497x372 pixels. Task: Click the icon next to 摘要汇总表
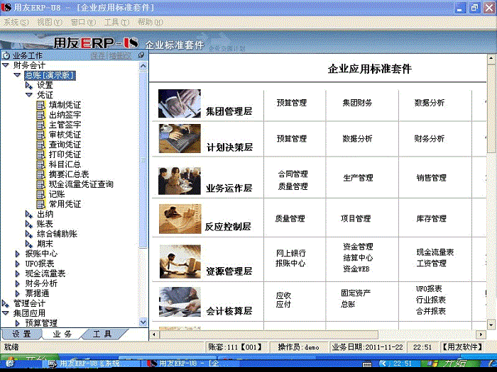click(x=41, y=174)
